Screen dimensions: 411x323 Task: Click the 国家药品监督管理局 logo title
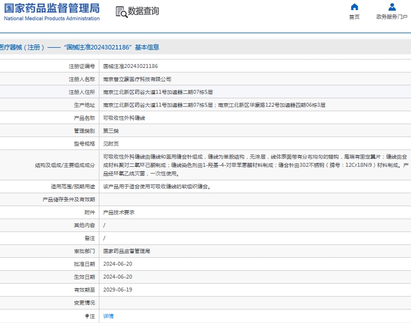52,8
